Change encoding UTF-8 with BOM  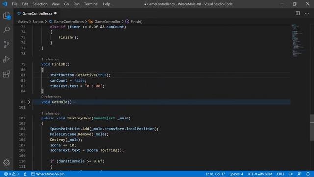pos(260,174)
